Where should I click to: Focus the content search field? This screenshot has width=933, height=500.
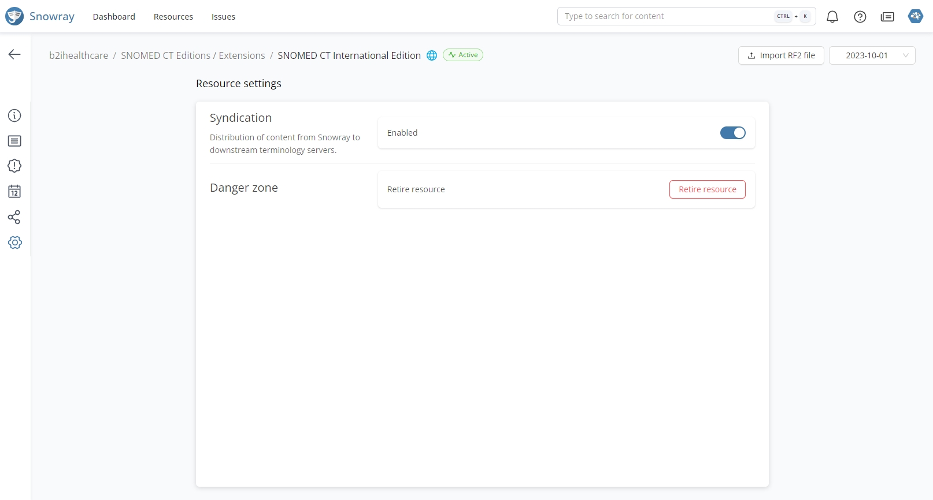tap(665, 16)
